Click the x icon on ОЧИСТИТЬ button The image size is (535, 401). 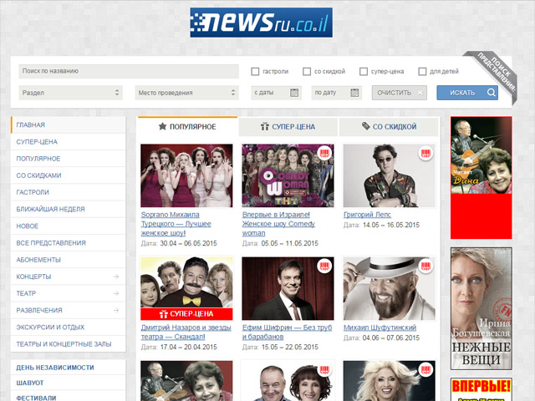coord(420,93)
